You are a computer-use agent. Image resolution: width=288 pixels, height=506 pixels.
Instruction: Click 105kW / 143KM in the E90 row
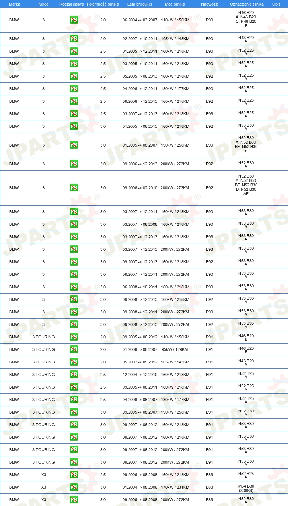coord(175,39)
